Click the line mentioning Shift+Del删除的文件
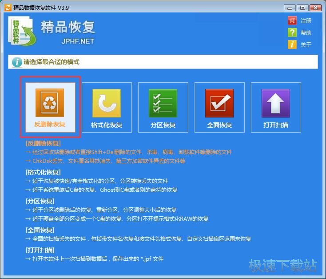This screenshot has height=279, width=326. point(129,152)
